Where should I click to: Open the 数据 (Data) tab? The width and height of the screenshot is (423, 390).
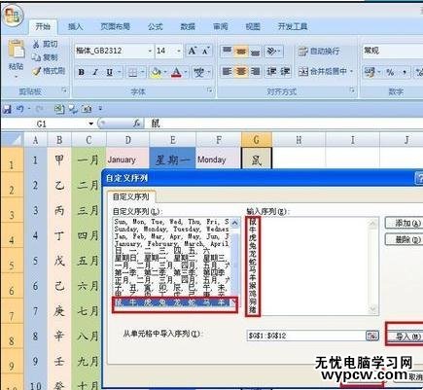(188, 27)
